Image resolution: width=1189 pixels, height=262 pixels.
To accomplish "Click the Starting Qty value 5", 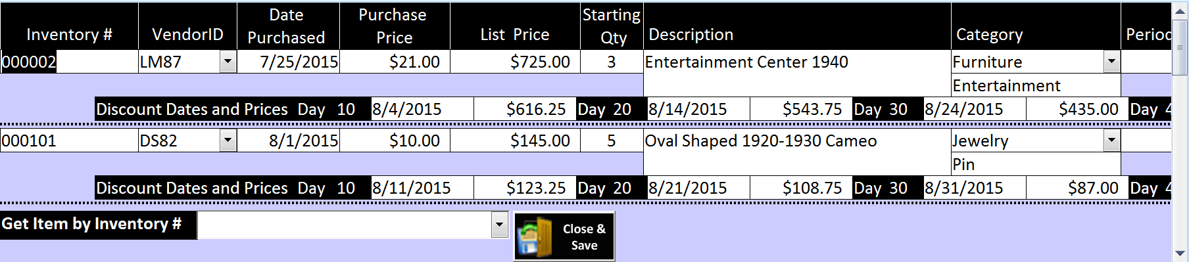I will pos(612,141).
